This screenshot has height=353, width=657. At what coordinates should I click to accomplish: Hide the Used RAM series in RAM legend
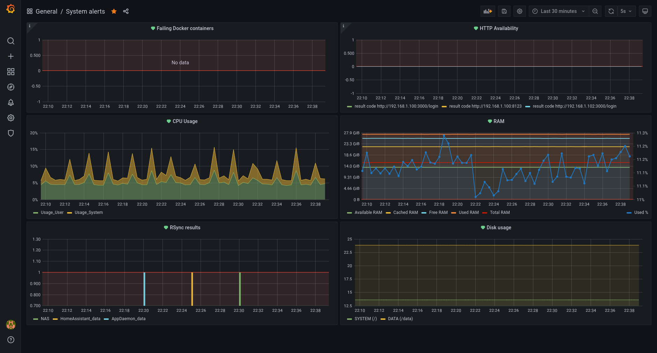tap(468, 212)
